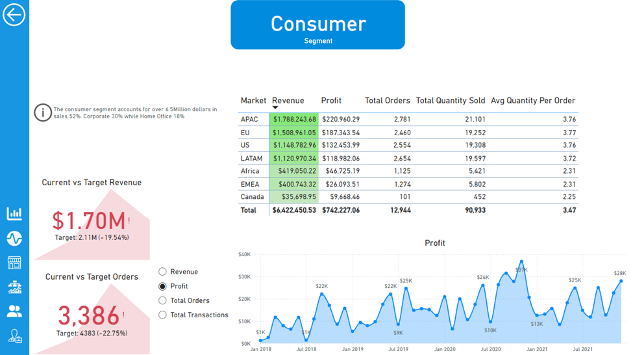633x355 pixels.
Task: Click the Avg Quantity Per Order header
Action: [532, 101]
